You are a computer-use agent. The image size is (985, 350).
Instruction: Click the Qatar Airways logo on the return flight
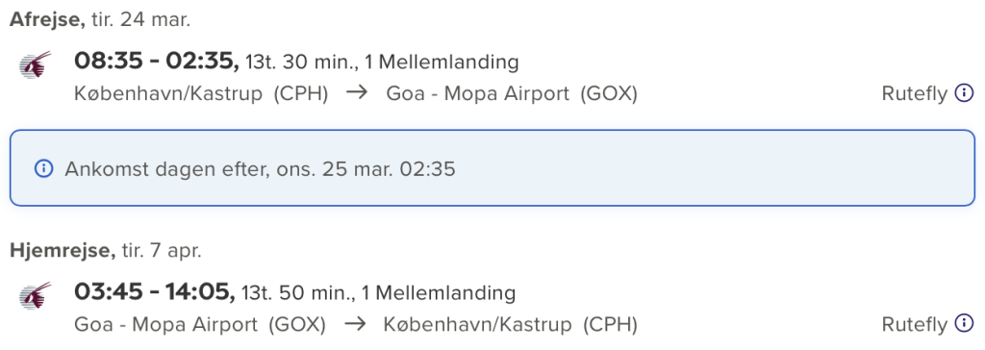pyautogui.click(x=36, y=296)
